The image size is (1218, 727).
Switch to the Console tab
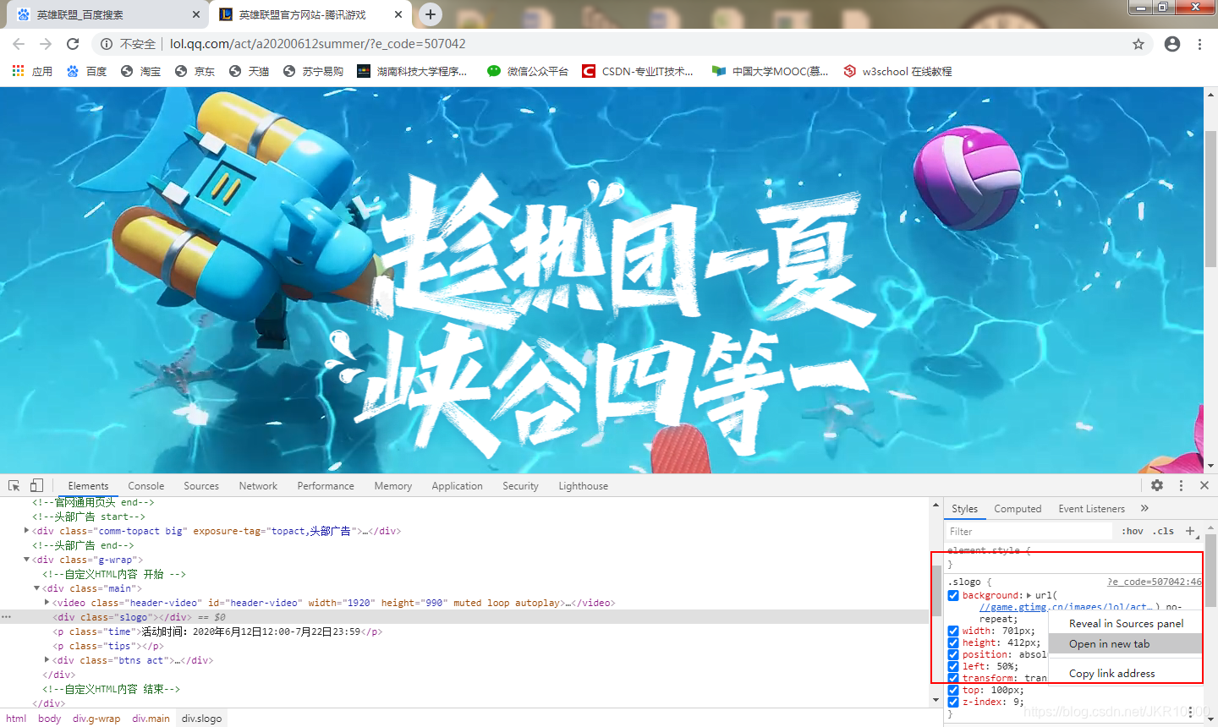(146, 486)
